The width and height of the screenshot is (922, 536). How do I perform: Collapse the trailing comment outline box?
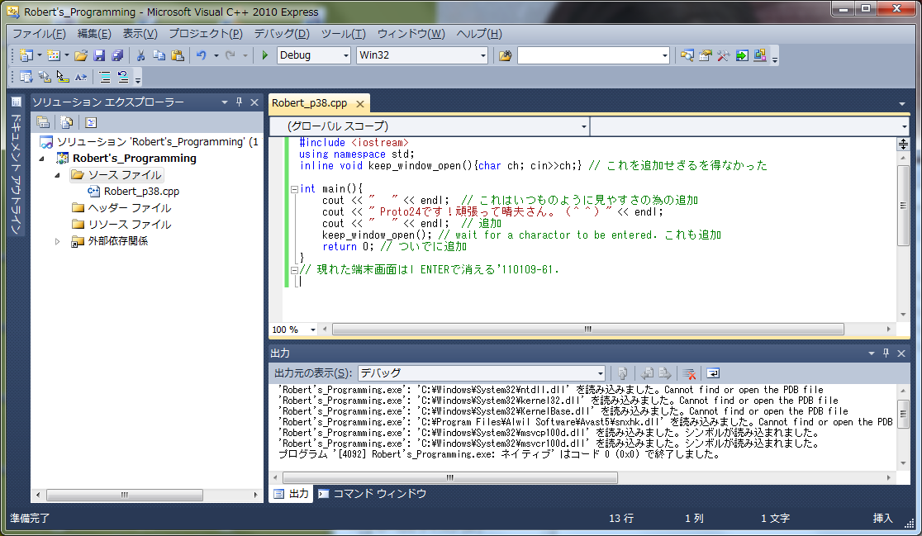coord(294,270)
